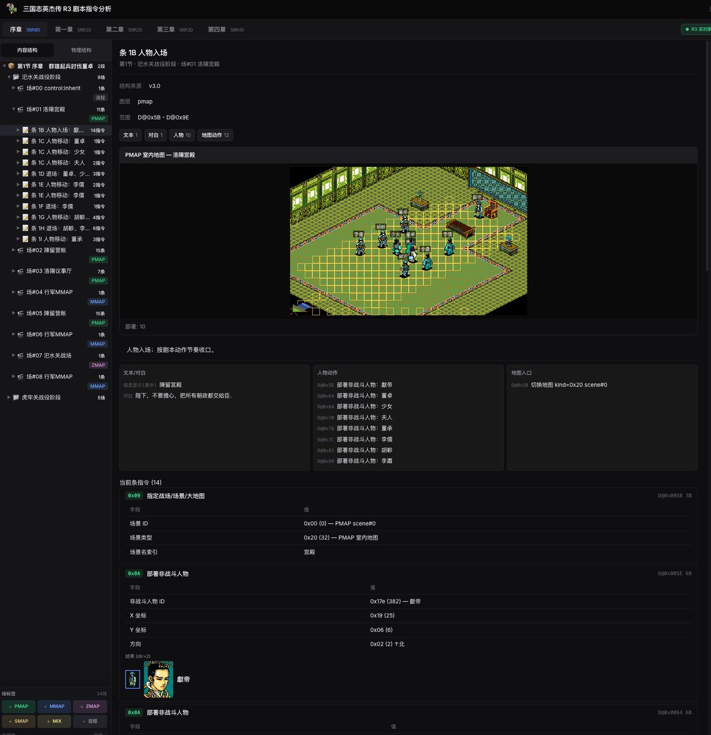Viewport: 711px width, 735px height.
Task: Click the 地图动作 12 filter chip
Action: pos(215,135)
